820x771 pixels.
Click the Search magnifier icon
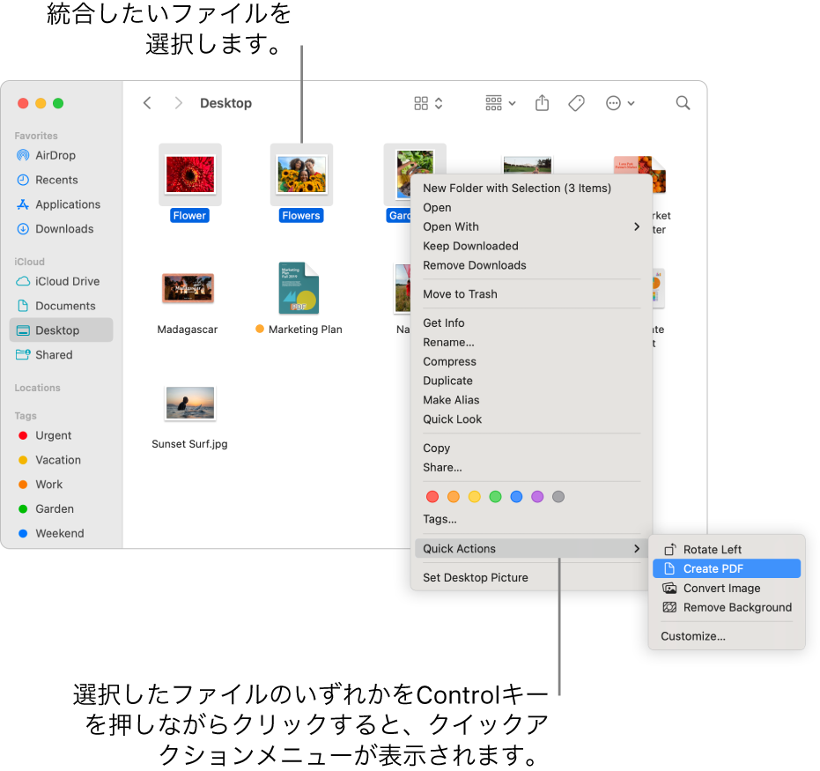[683, 103]
